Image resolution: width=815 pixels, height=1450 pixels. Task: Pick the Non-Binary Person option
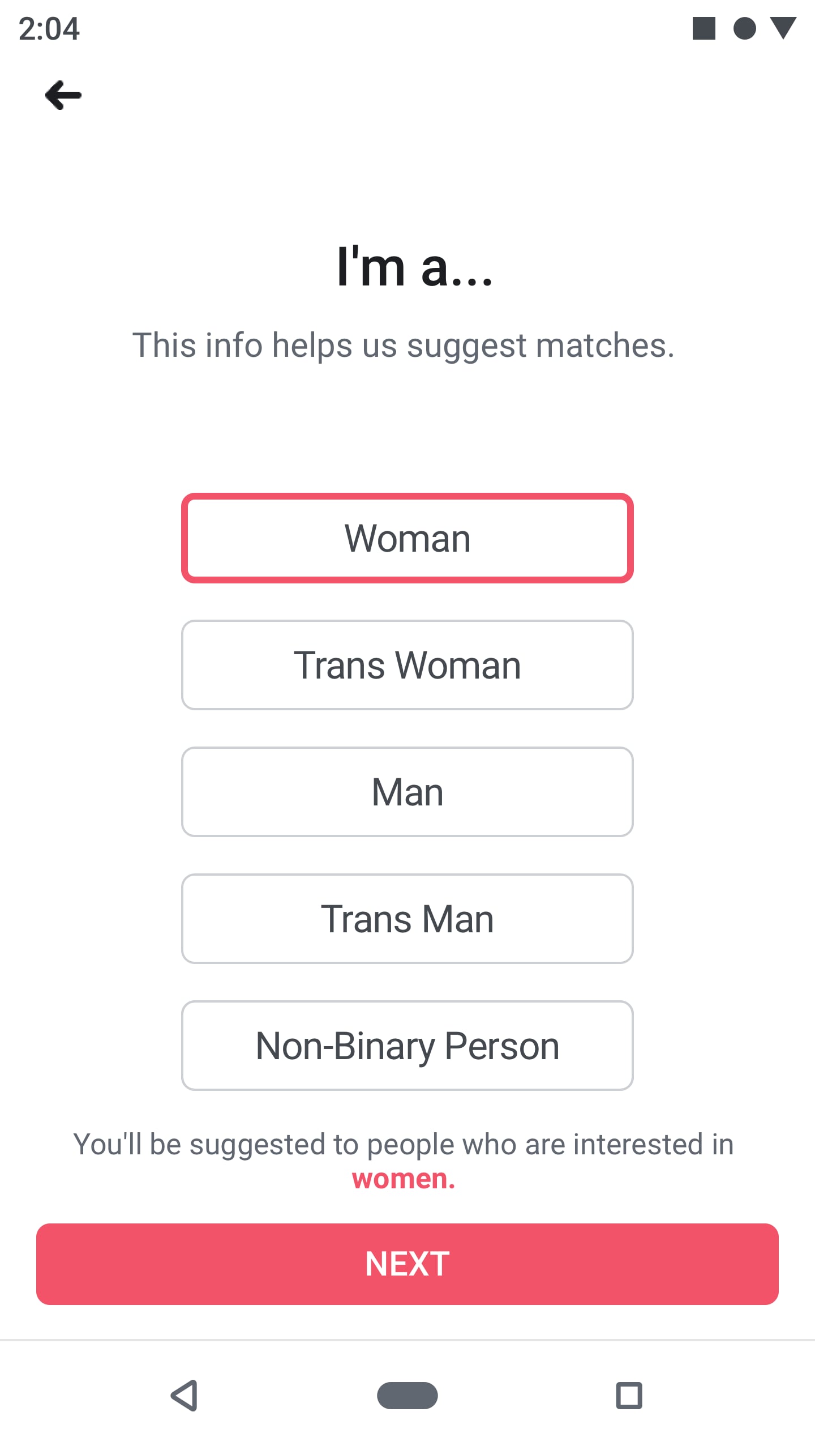pyautogui.click(x=407, y=1046)
